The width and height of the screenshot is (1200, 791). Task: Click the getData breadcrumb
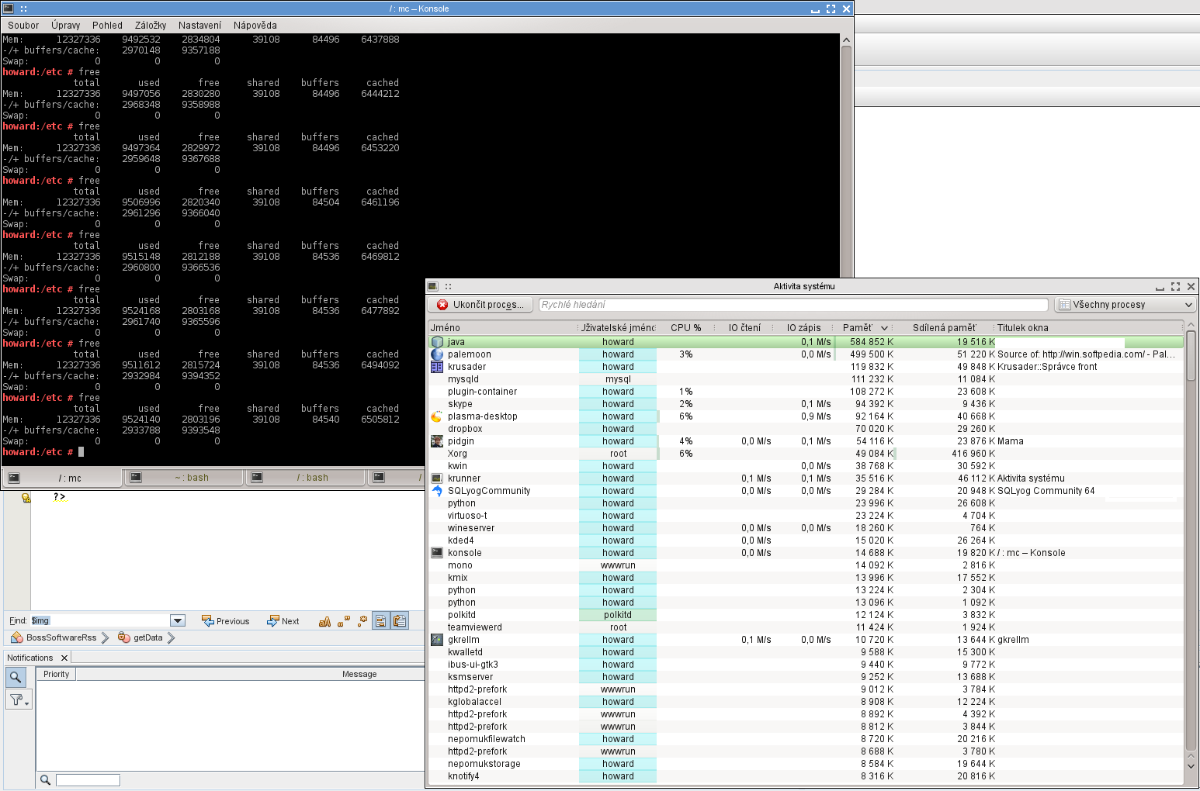[x=141, y=637]
